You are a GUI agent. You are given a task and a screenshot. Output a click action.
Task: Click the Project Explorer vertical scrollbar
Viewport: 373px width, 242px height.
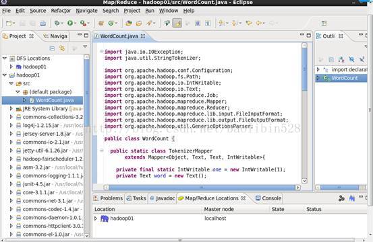86,93
